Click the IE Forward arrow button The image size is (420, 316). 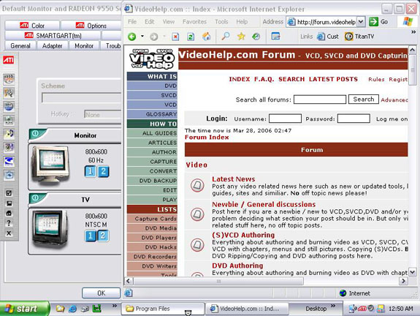[x=153, y=37]
